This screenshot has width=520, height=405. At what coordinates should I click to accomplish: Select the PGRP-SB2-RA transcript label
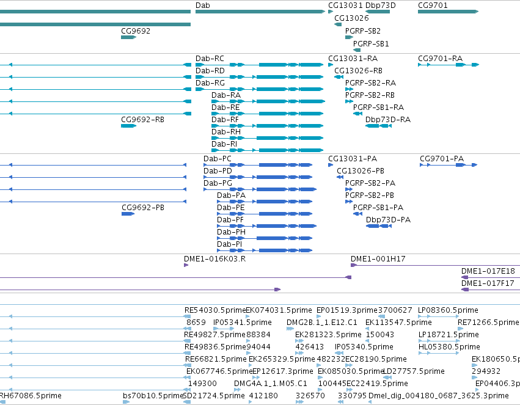click(370, 83)
